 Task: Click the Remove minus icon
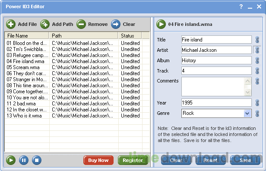(81, 24)
